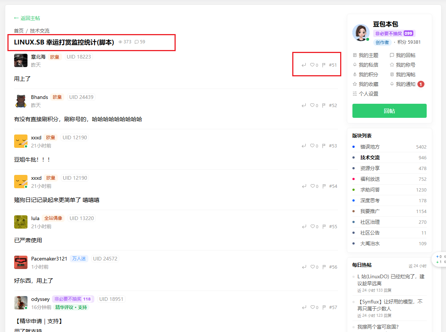Flag lula's post #55
The height and width of the screenshot is (332, 446).
pyautogui.click(x=323, y=227)
